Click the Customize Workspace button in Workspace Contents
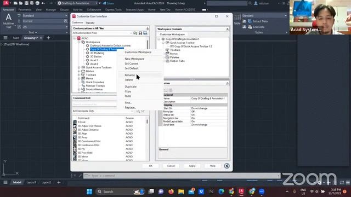This screenshot has height=197, width=351. coord(172,34)
